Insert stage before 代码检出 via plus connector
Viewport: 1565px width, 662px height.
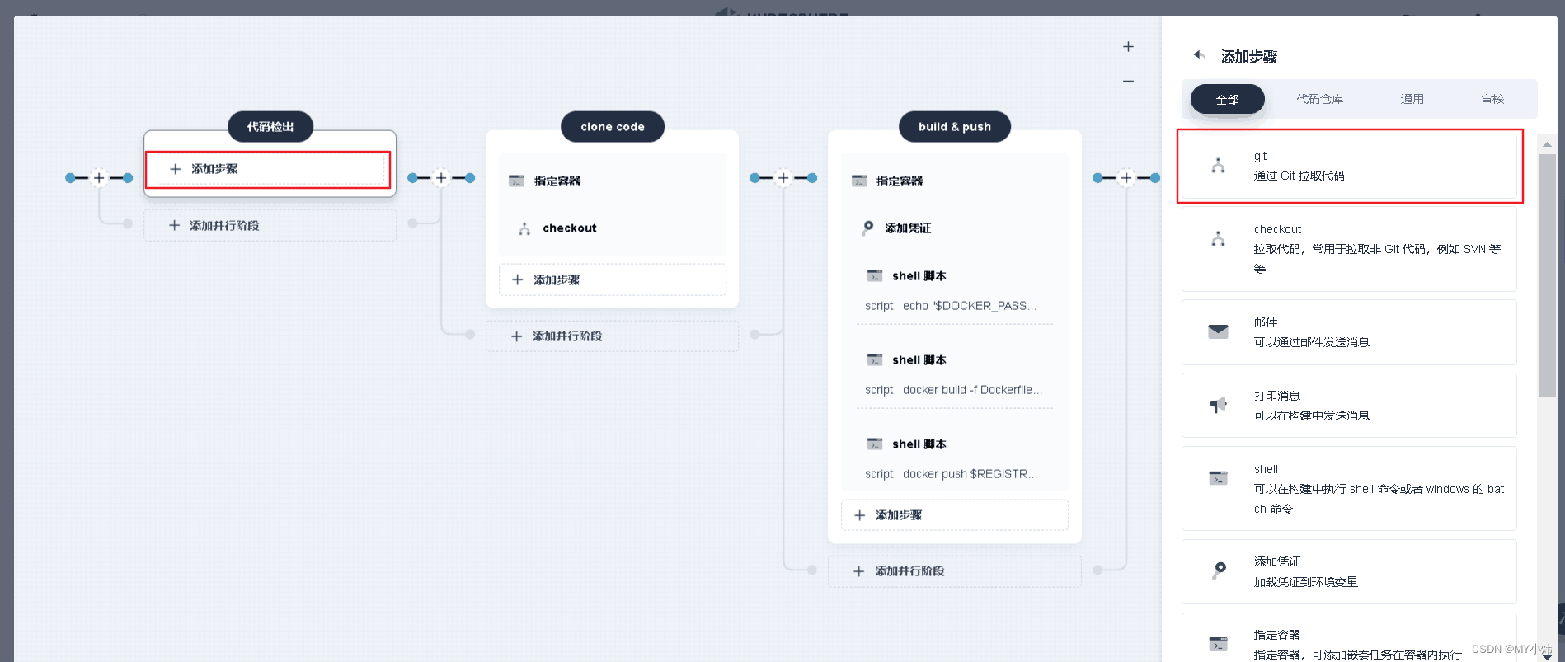coord(99,177)
